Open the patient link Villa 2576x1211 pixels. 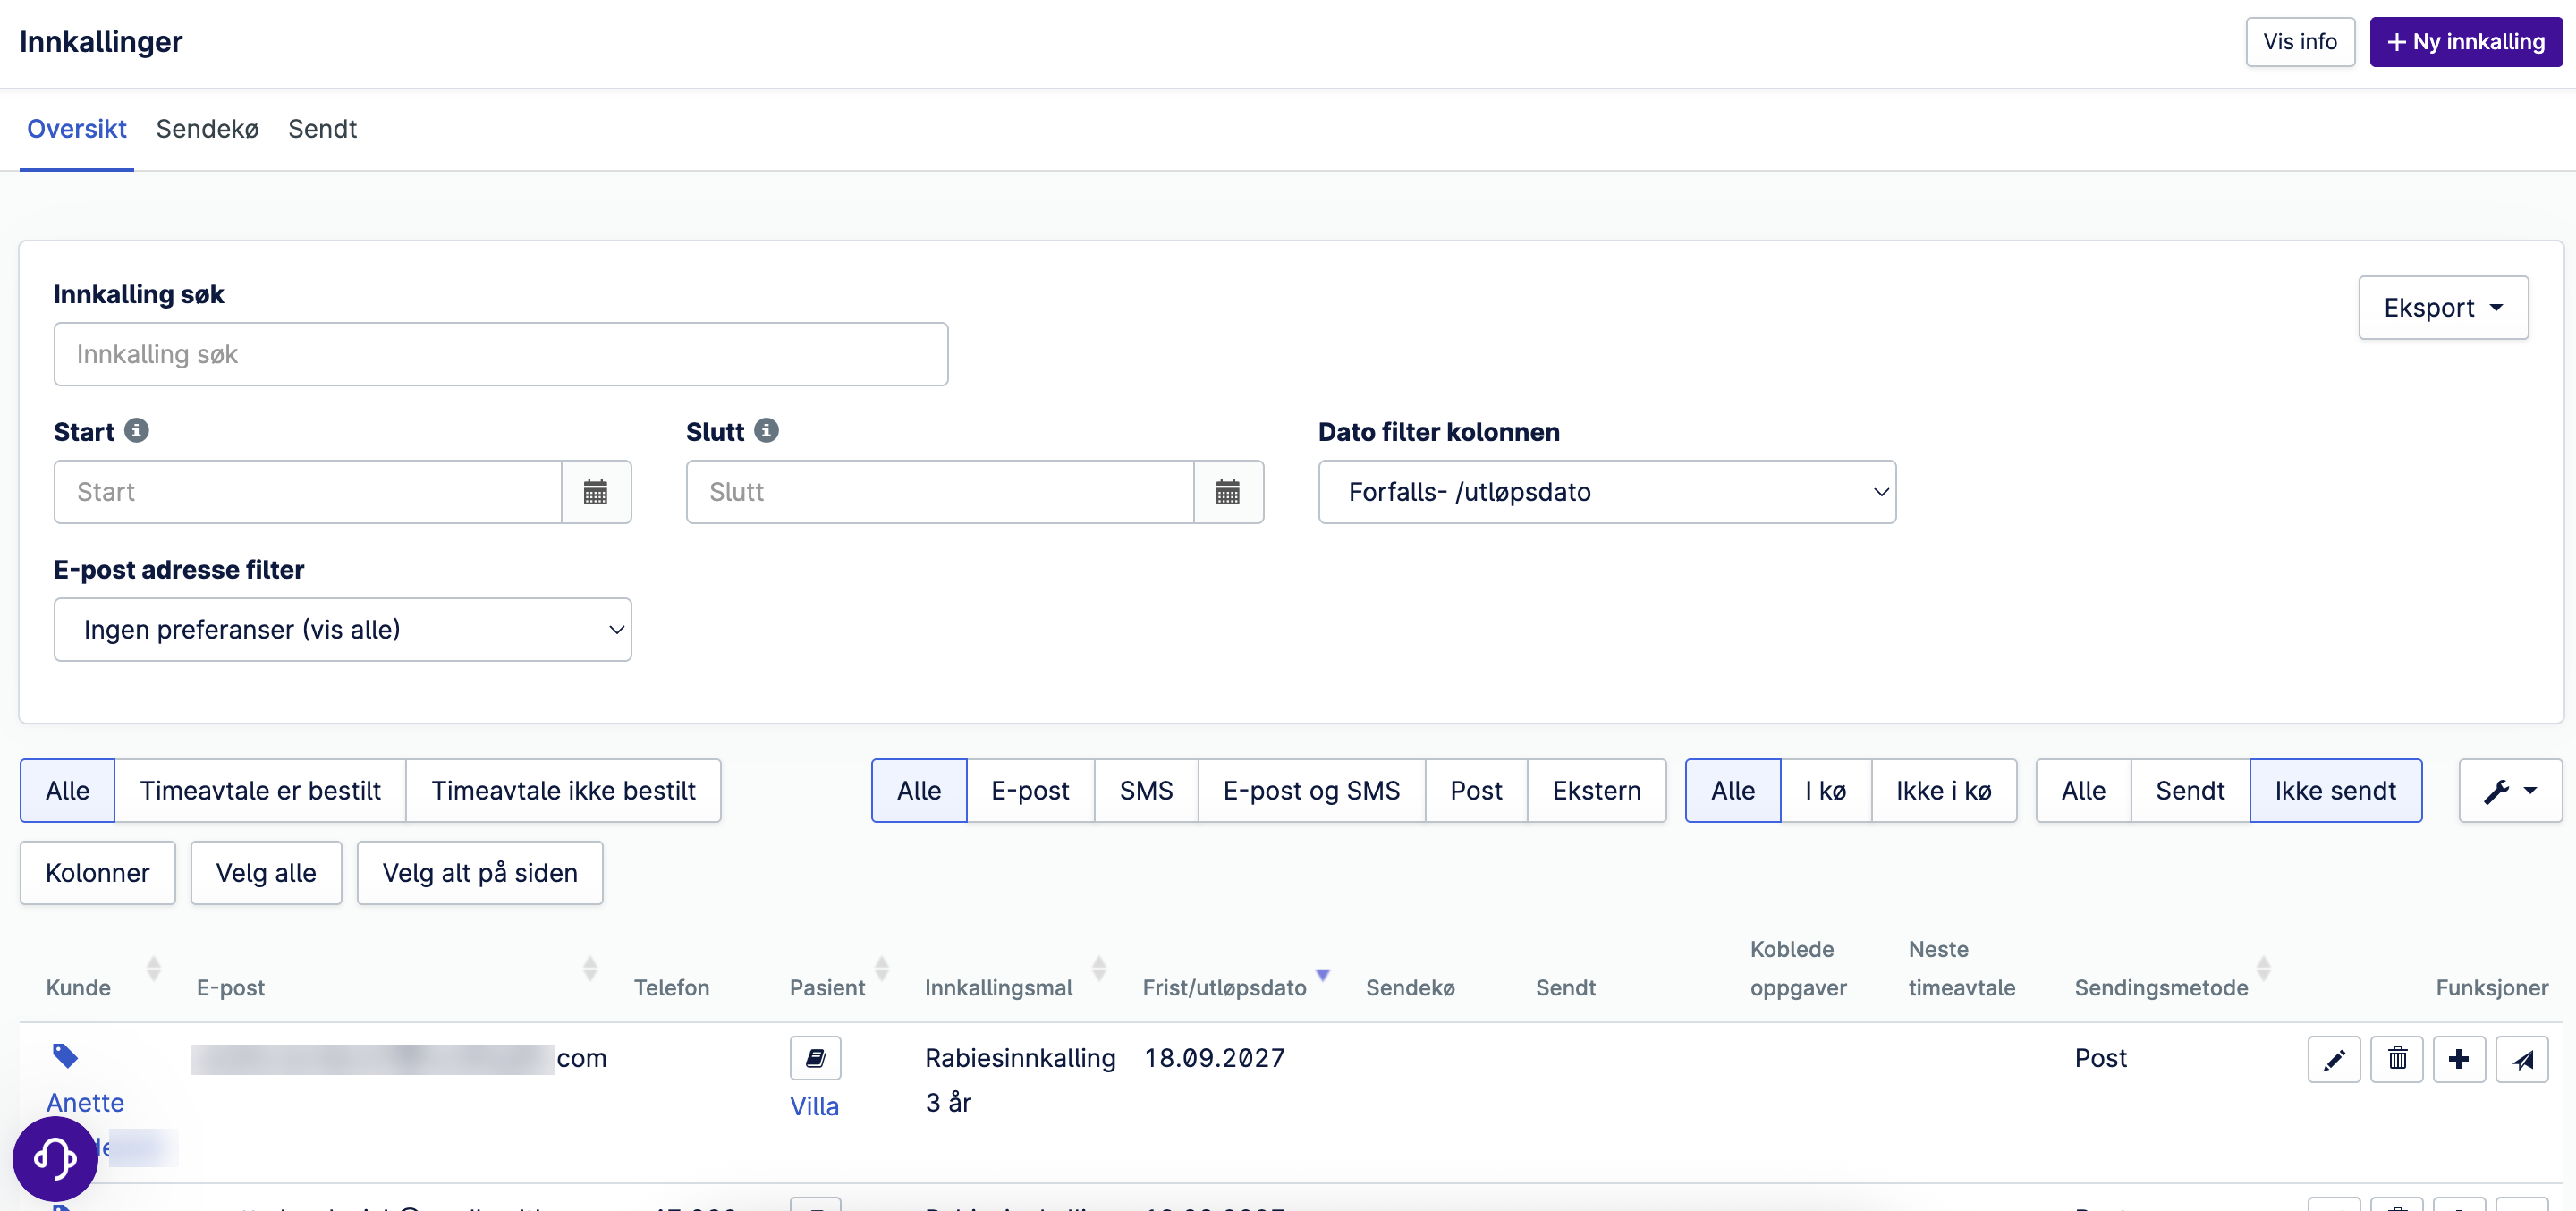814,1107
